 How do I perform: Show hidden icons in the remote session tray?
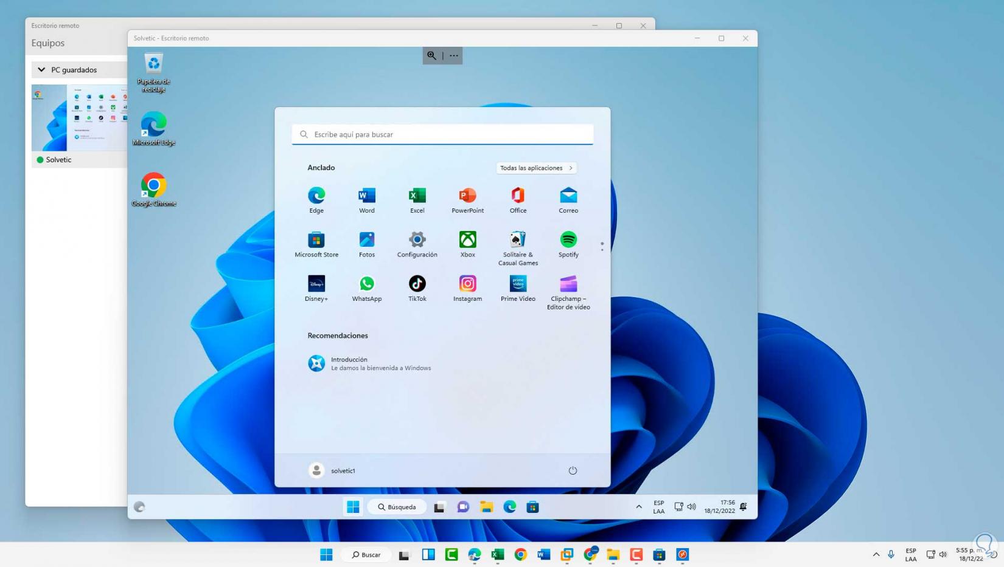tap(639, 507)
